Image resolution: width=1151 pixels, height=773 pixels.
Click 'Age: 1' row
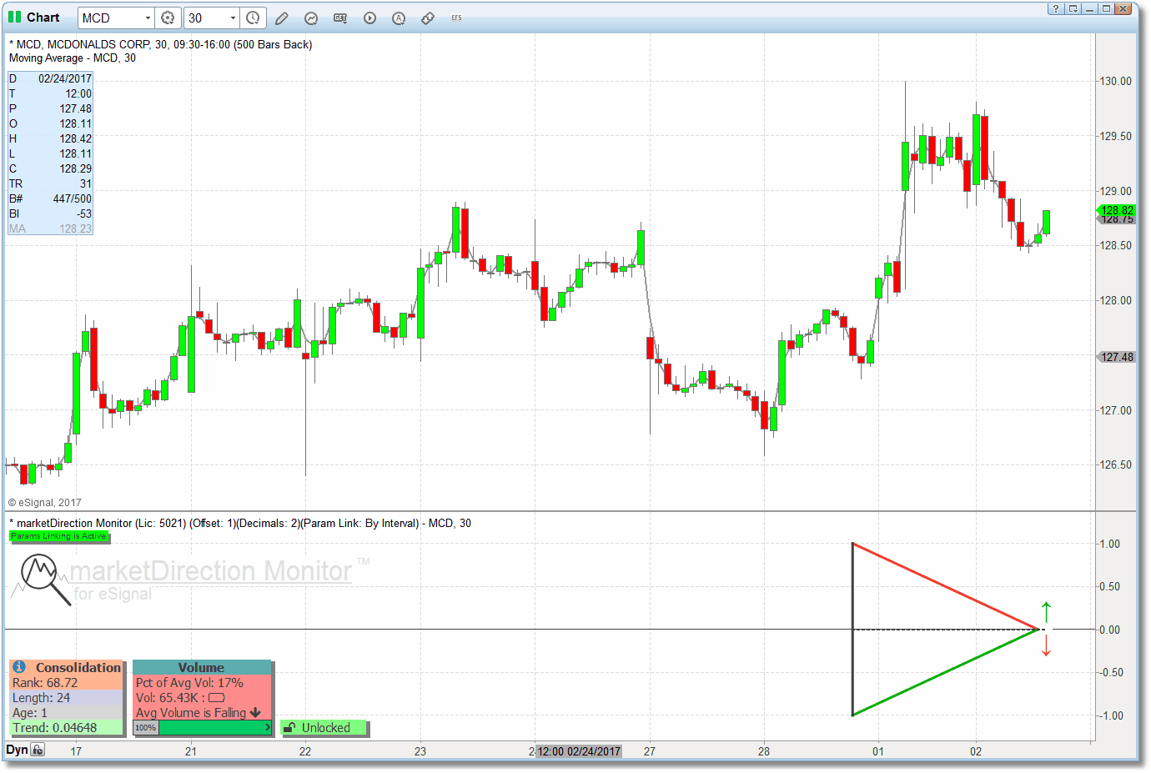point(66,712)
